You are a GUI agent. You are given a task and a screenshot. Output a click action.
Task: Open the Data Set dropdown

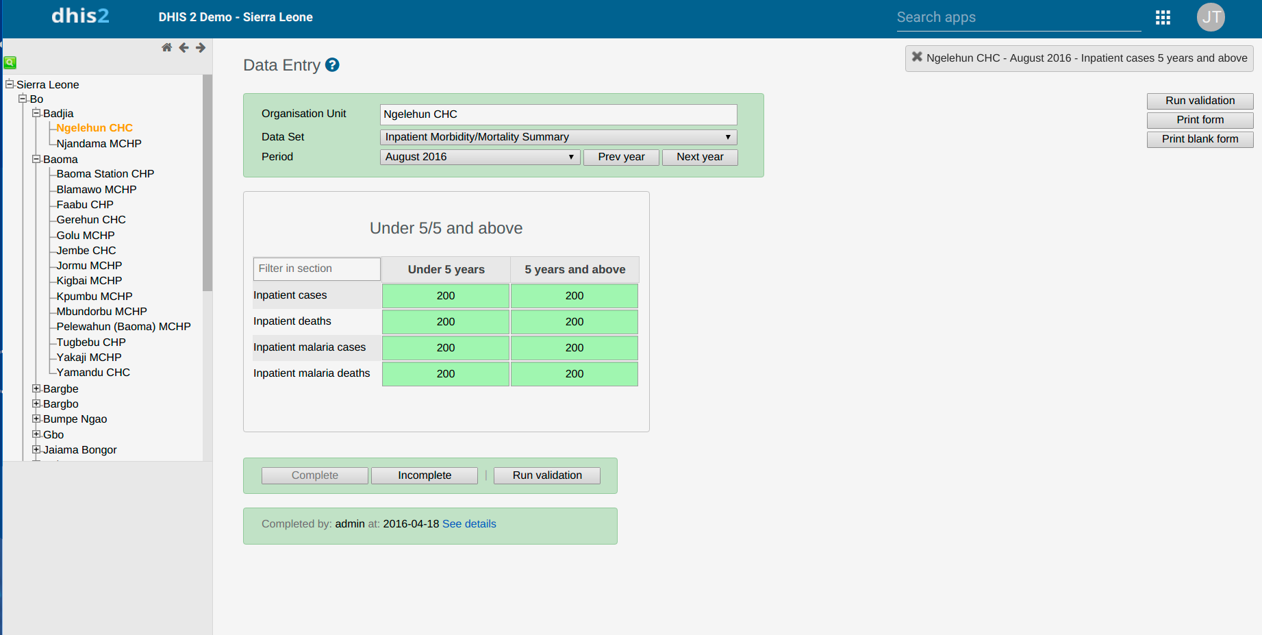558,137
